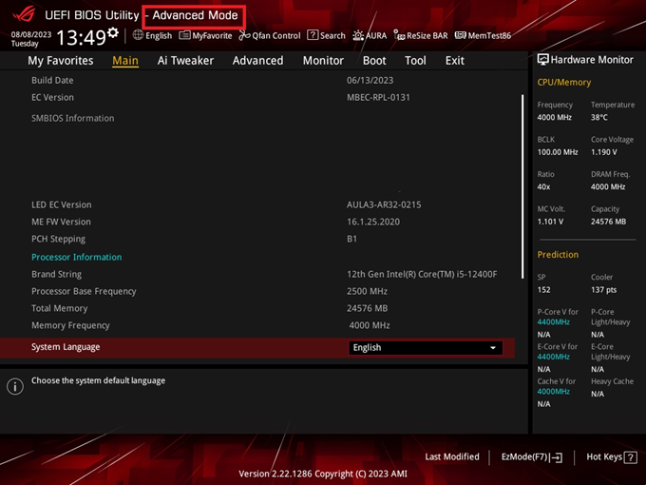Click the CPU/Memory heading in Hardware Monitor
Image resolution: width=646 pixels, height=485 pixels.
(x=564, y=83)
